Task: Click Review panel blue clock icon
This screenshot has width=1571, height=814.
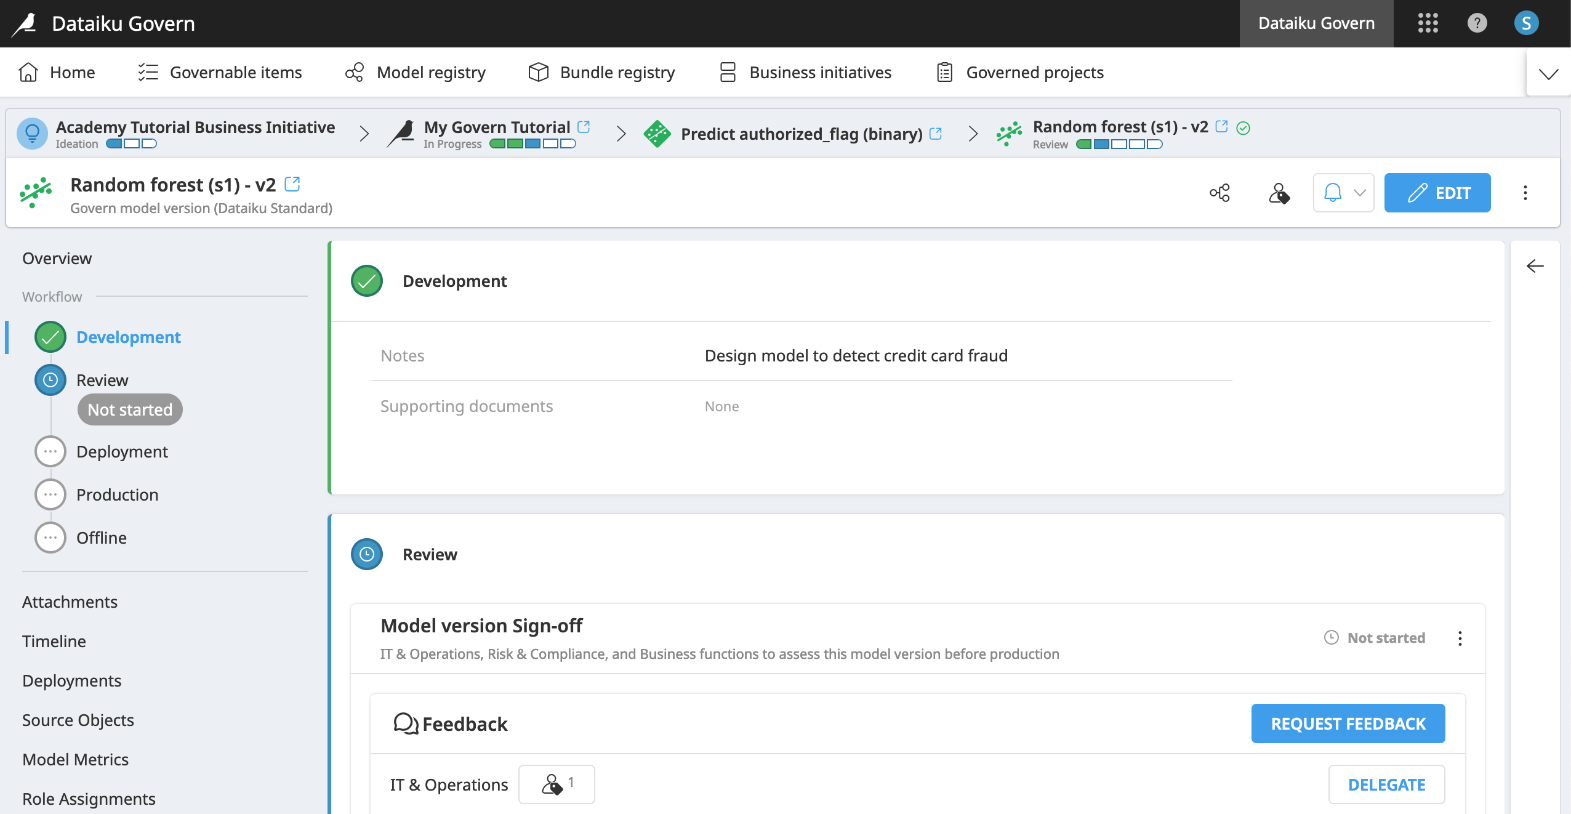Action: point(367,554)
